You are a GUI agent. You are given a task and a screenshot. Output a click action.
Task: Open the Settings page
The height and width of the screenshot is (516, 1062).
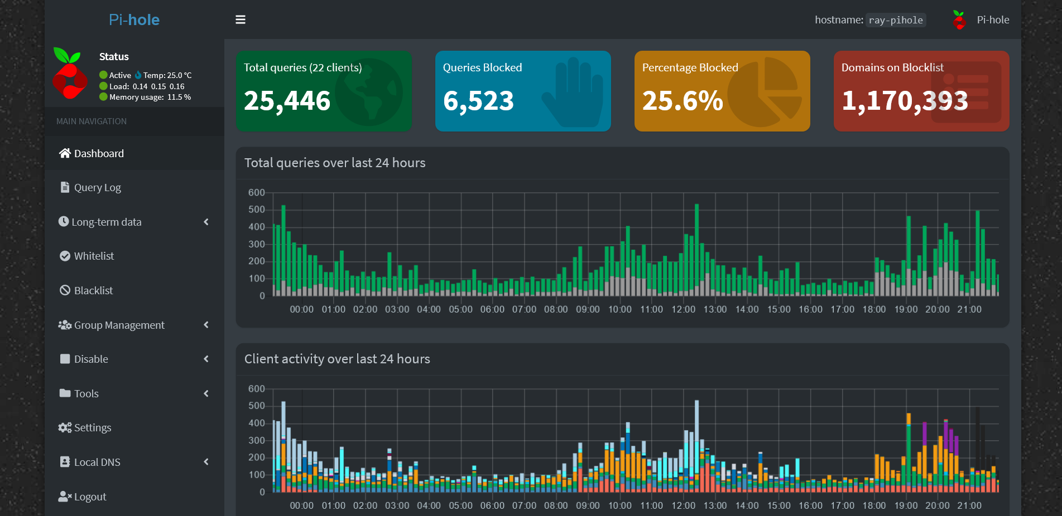134,427
